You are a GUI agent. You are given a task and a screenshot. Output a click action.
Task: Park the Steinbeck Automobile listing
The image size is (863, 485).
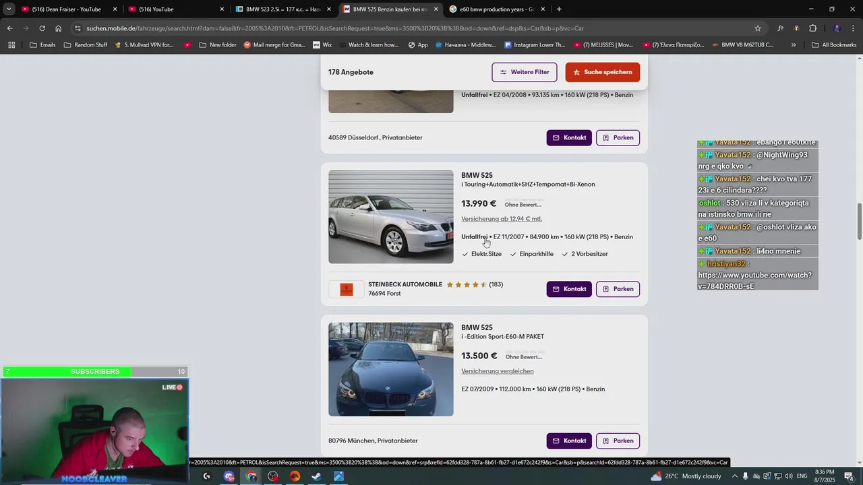[x=618, y=289]
